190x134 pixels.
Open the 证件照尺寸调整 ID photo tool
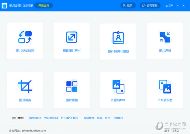coord(118,38)
